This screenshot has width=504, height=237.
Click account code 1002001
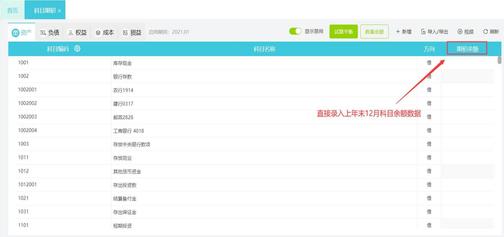(27, 90)
